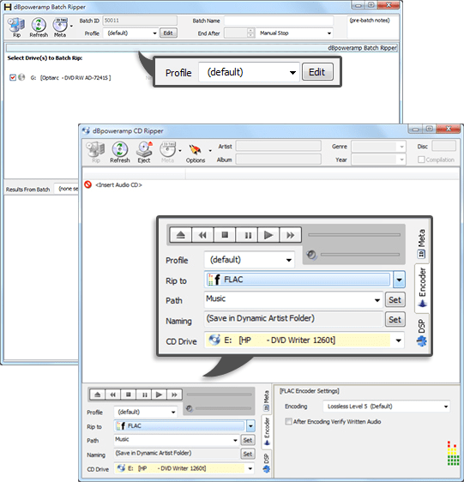Image resolution: width=464 pixels, height=482 pixels.
Task: Toggle After Encoding Verify Written Audio checkbox
Action: click(288, 421)
